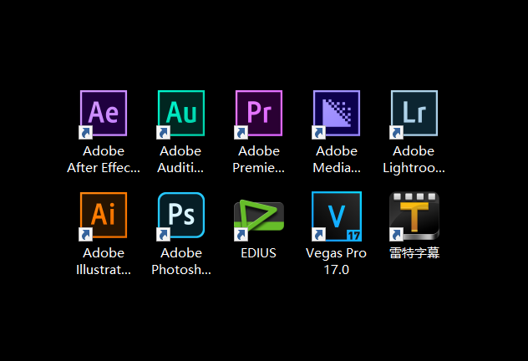The image size is (528, 361).
Task: Select the Adobe Premiere shortcut icon
Action: [x=259, y=114]
